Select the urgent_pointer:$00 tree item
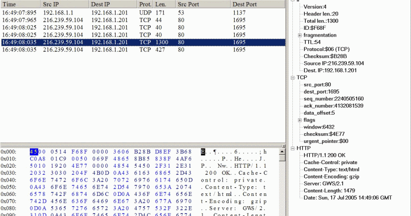The image size is (411, 216). [326, 141]
